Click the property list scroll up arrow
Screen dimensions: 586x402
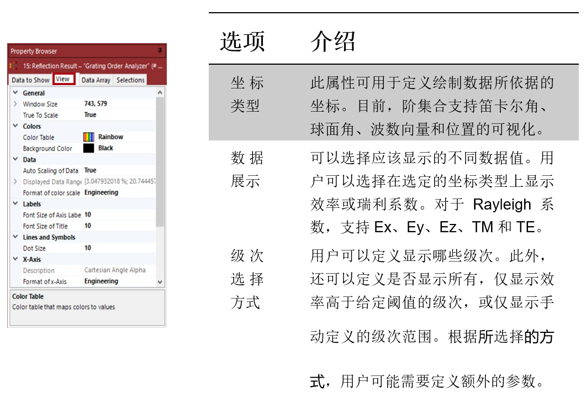click(x=160, y=92)
